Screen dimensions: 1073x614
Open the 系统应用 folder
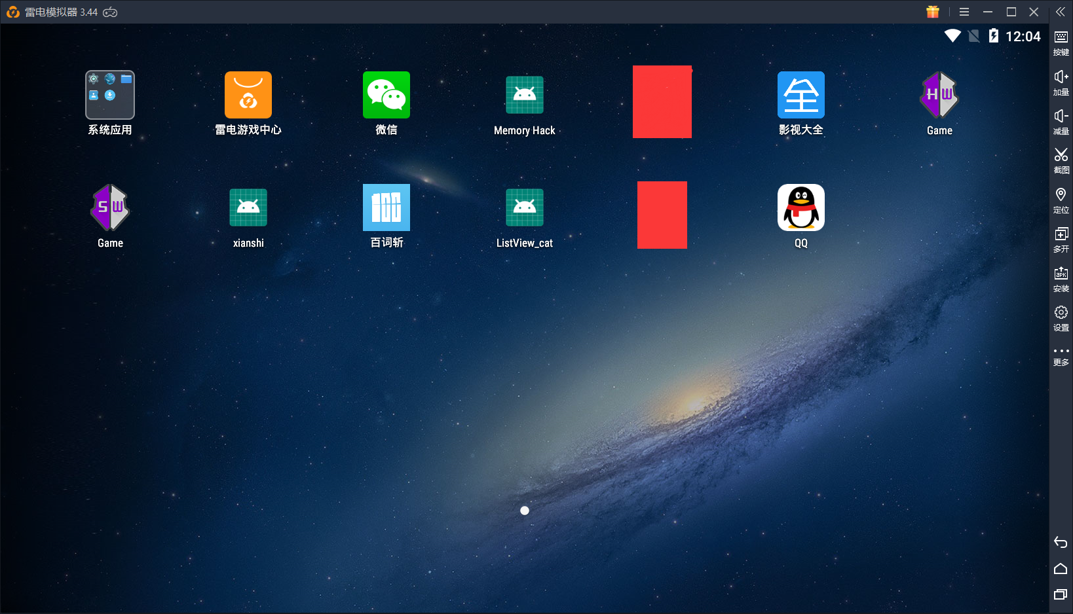click(110, 95)
